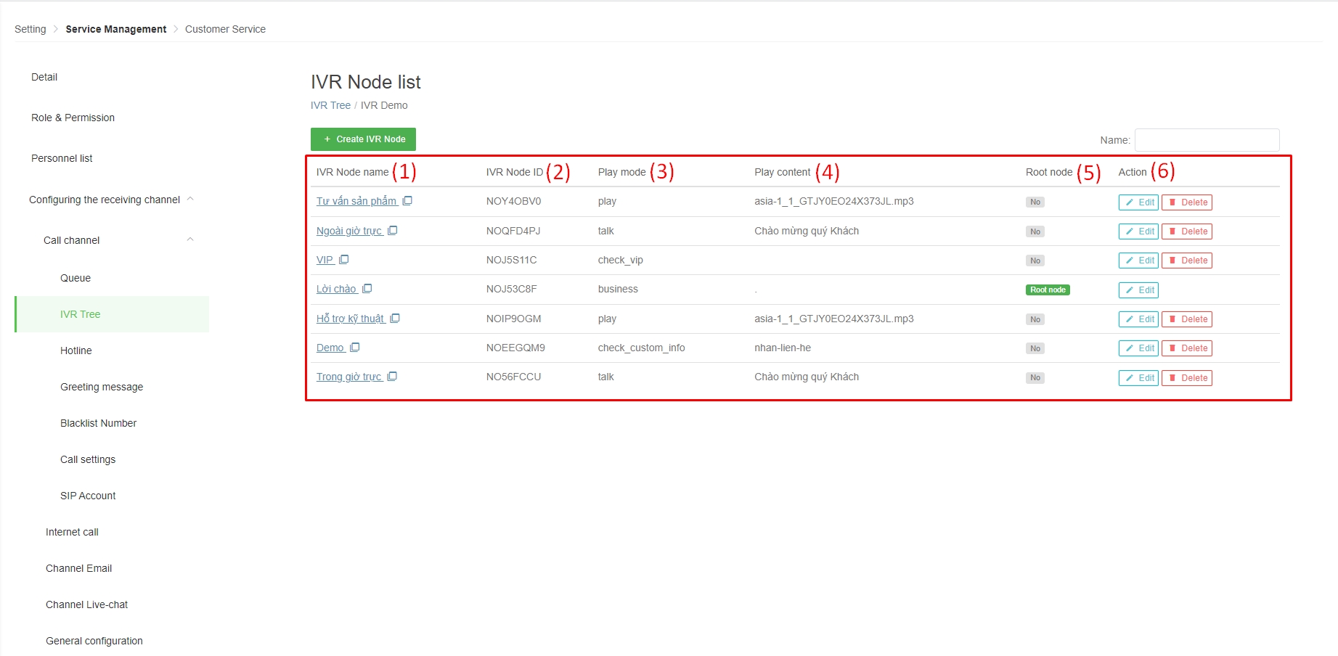The image size is (1338, 656).
Task: Delete the Demo IVR node
Action: [1186, 348]
